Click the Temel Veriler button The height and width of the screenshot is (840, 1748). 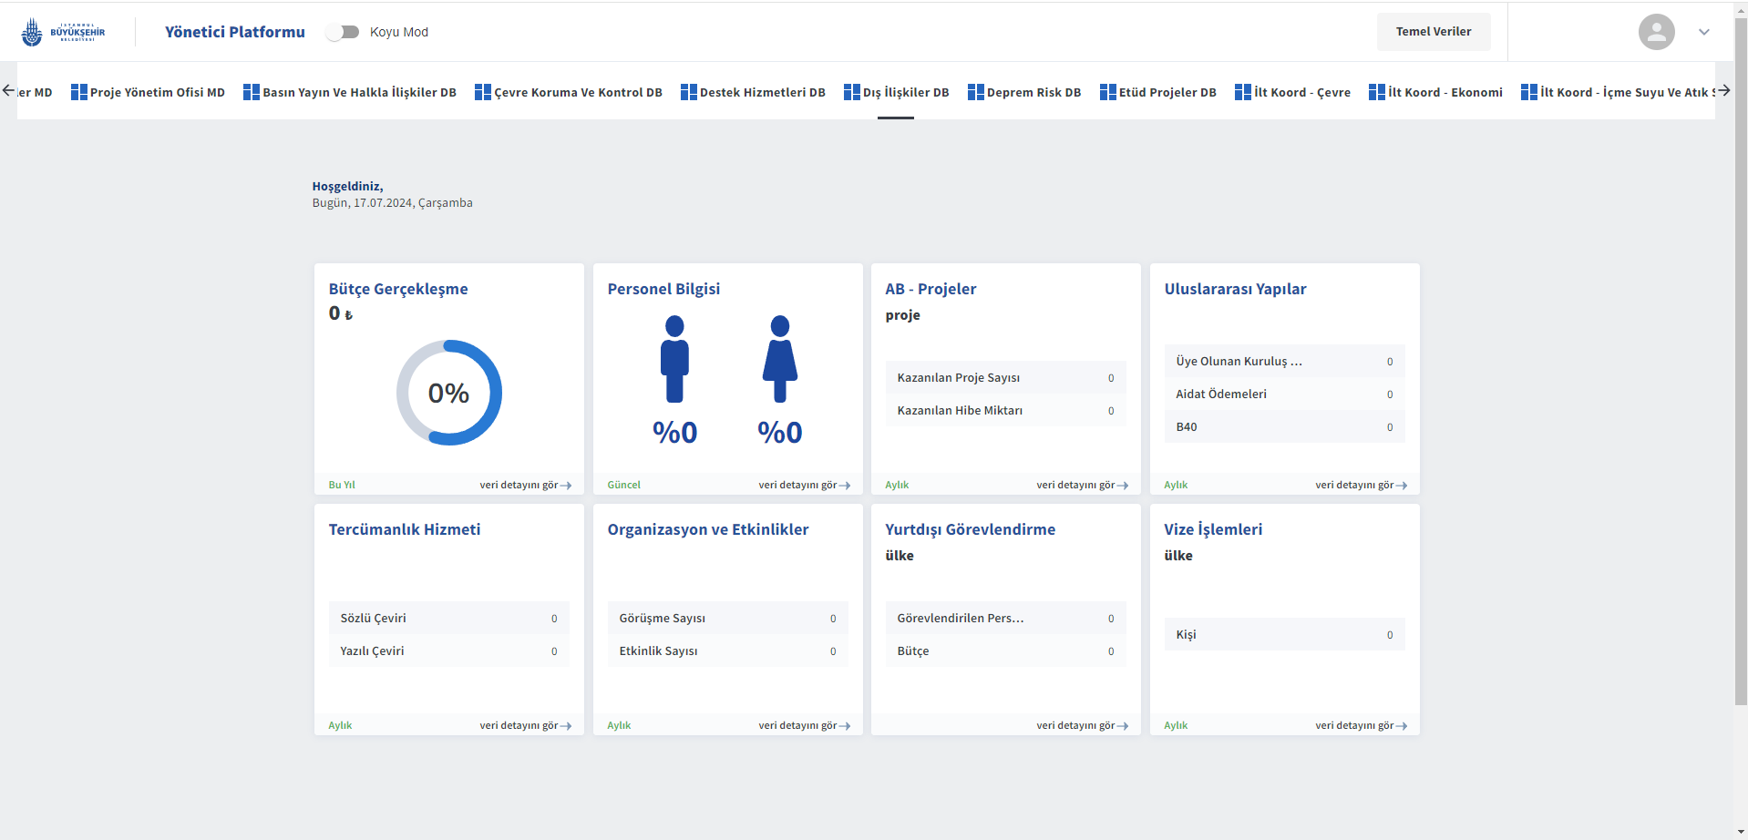tap(1434, 32)
